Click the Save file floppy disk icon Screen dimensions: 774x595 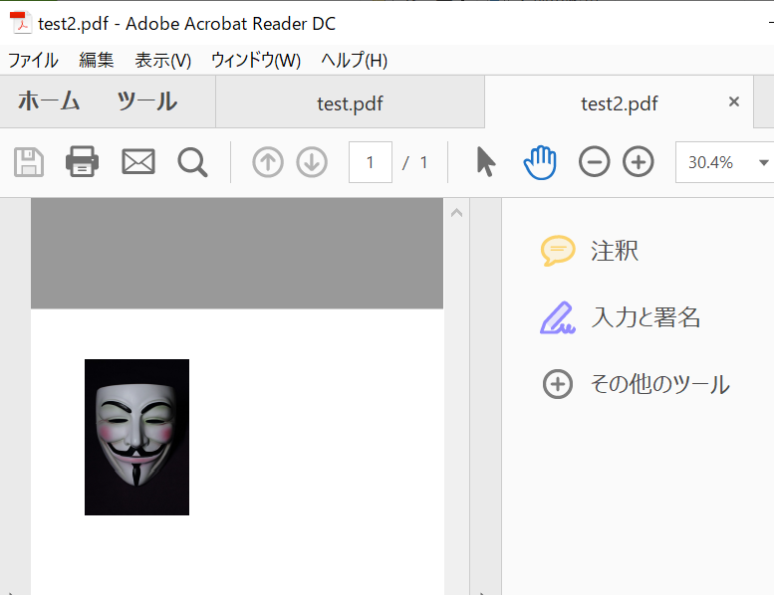tap(29, 162)
